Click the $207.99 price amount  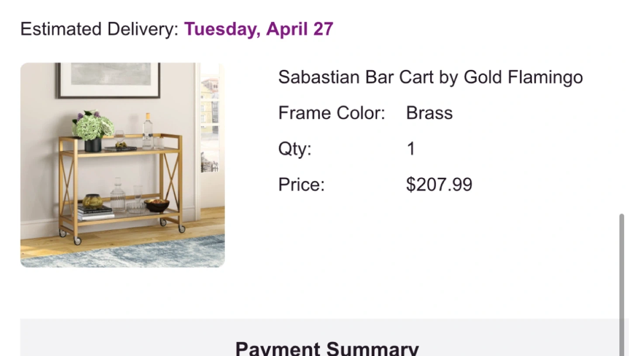439,185
